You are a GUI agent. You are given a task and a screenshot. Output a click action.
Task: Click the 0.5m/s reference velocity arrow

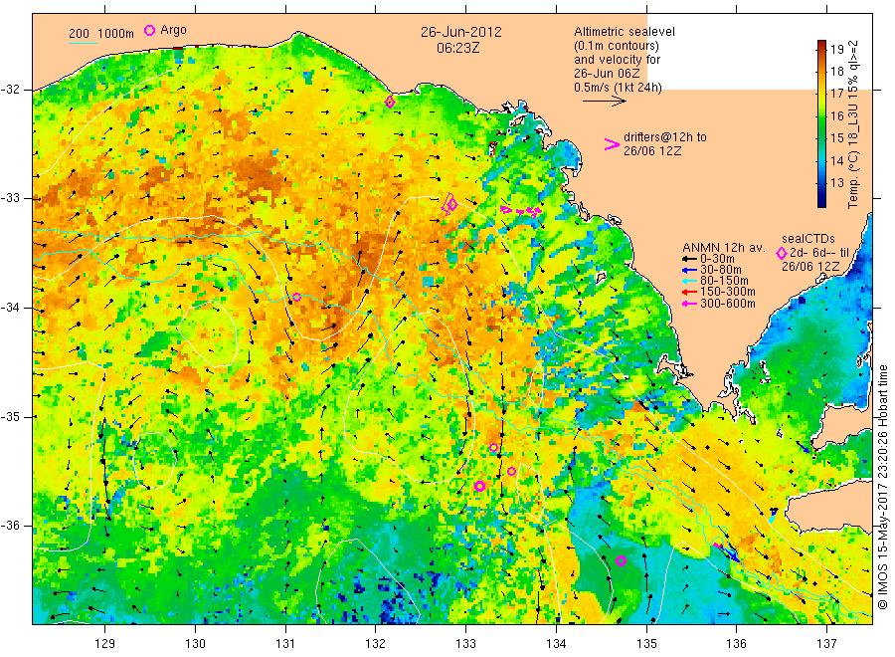click(605, 102)
